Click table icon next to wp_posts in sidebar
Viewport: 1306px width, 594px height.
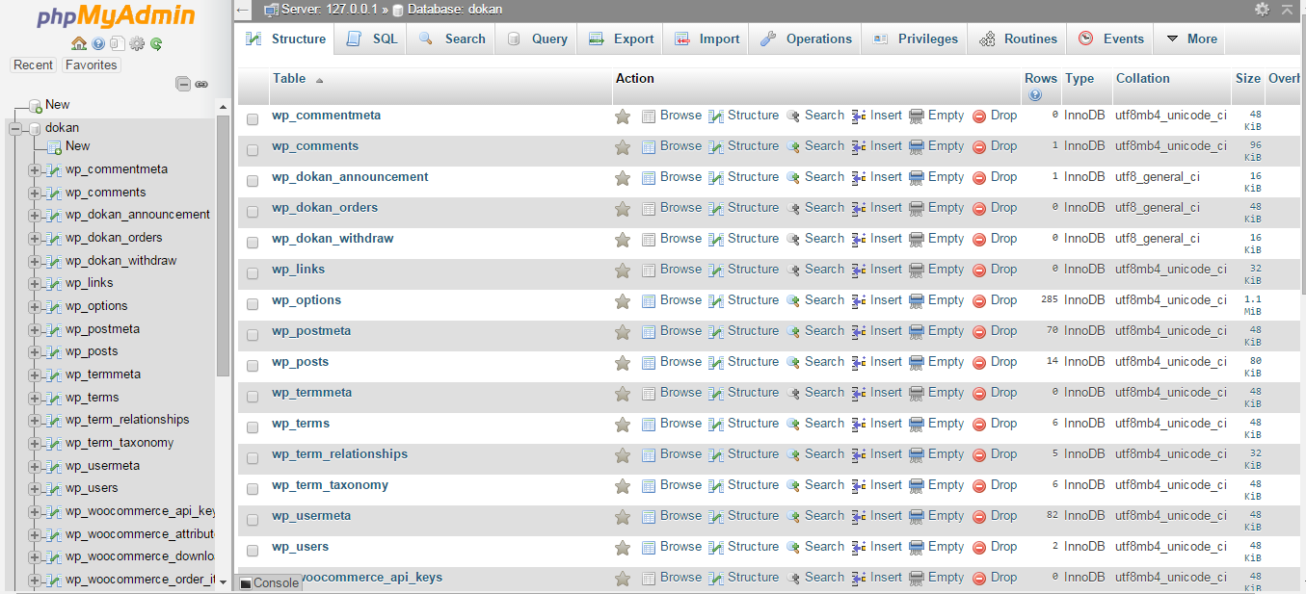coord(54,352)
